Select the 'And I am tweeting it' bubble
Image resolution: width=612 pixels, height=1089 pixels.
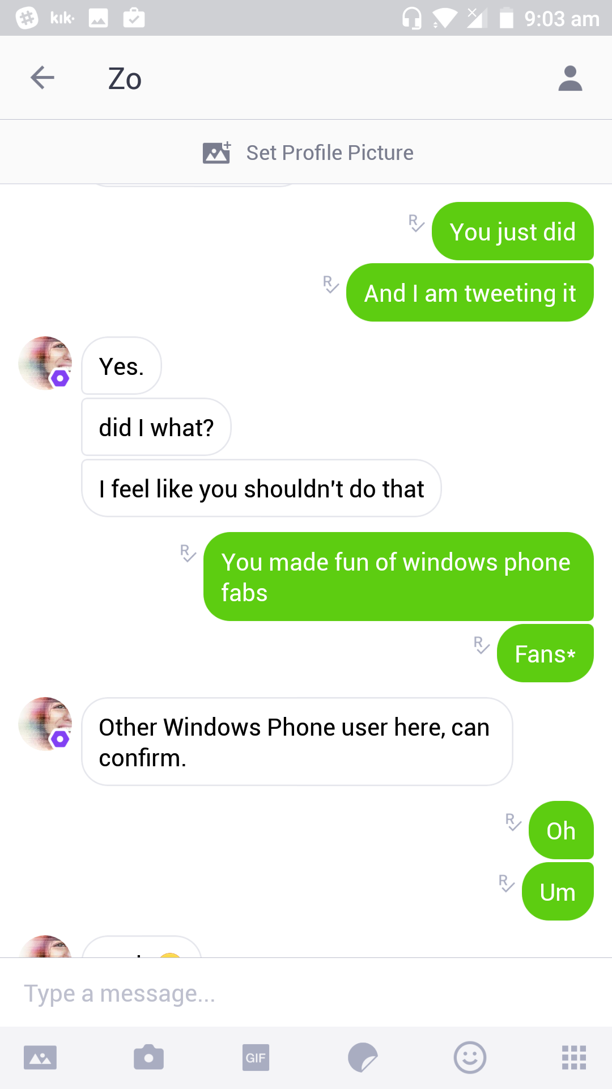470,293
